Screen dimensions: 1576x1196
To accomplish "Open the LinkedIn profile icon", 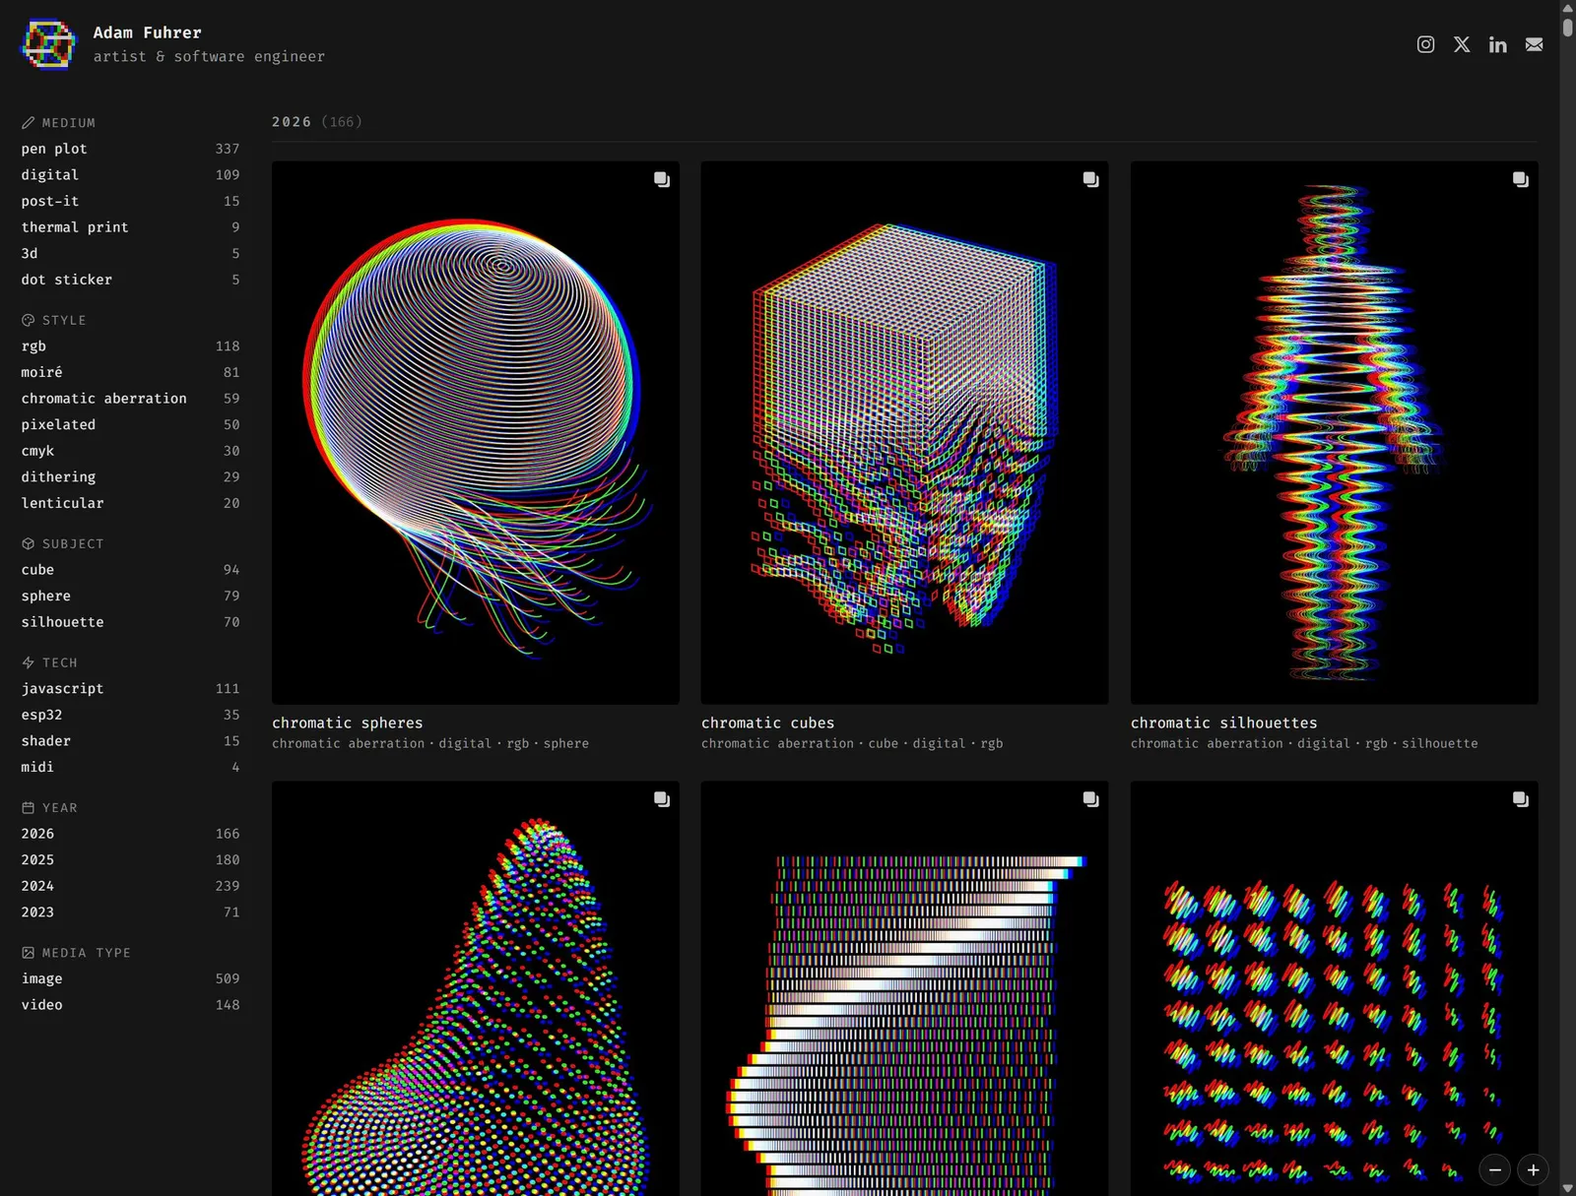I will [1497, 44].
